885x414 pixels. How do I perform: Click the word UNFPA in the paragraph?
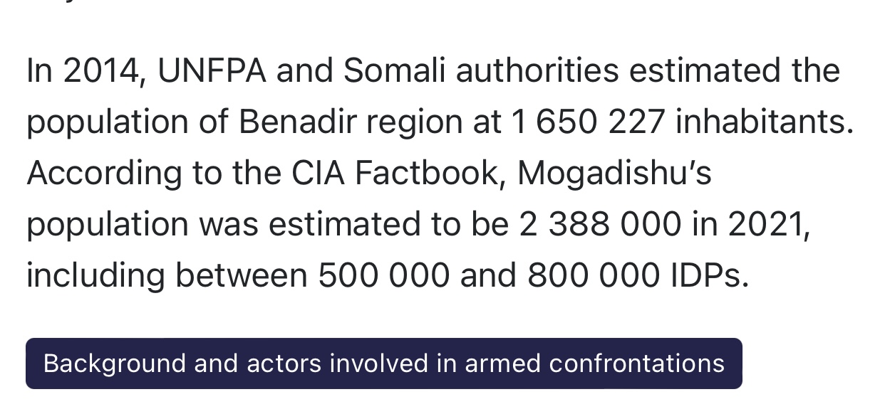(x=211, y=71)
